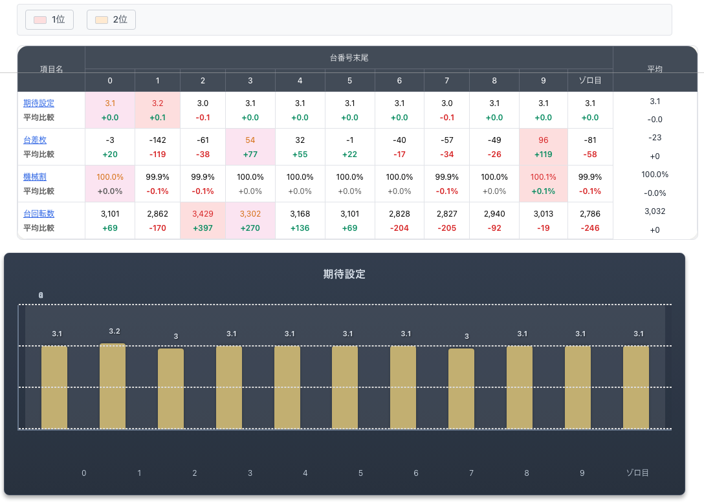
Task: Click the chart bar labeled 3.2
Action: coord(113,386)
